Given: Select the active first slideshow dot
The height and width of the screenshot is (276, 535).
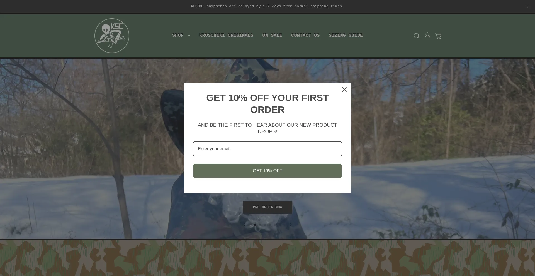Looking at the screenshot, I should [255, 225].
